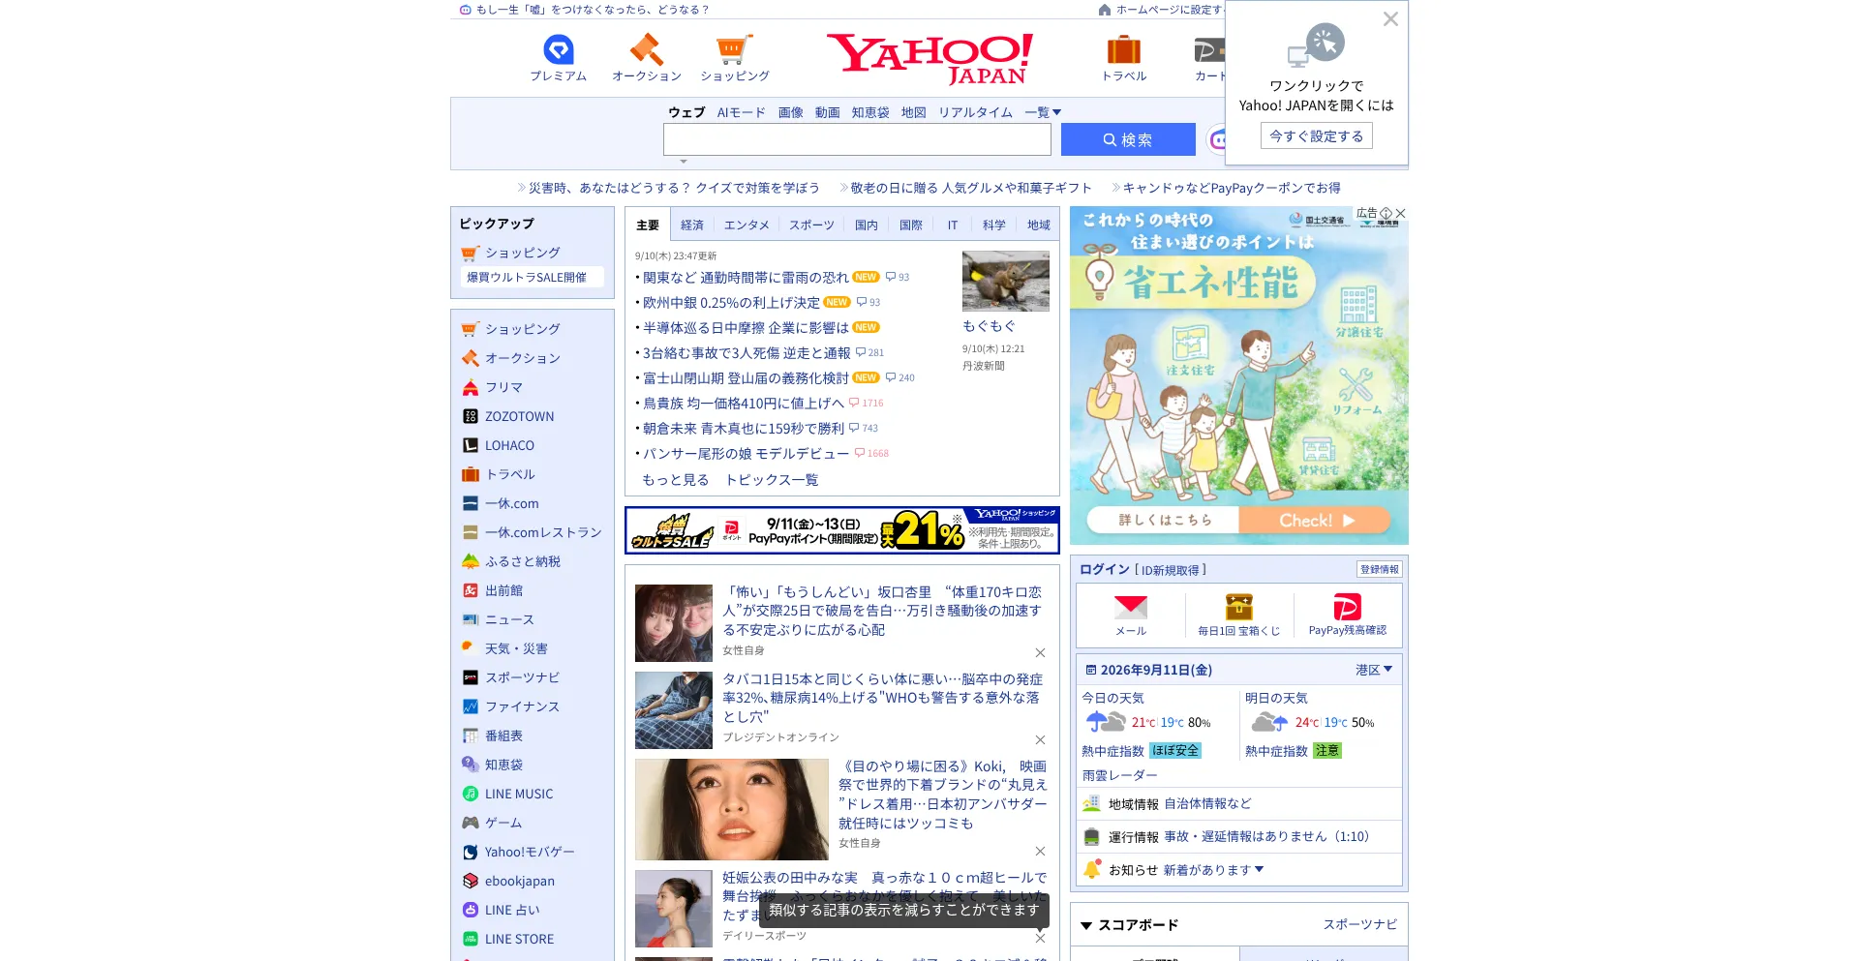Screen dimensions: 1859x961
Task: Switch to the エンタメ news tab
Action: [747, 225]
